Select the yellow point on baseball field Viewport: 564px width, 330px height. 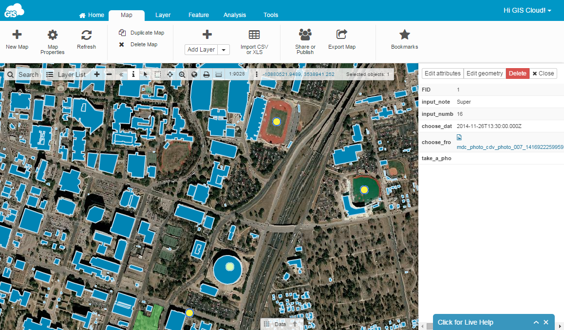[364, 189]
